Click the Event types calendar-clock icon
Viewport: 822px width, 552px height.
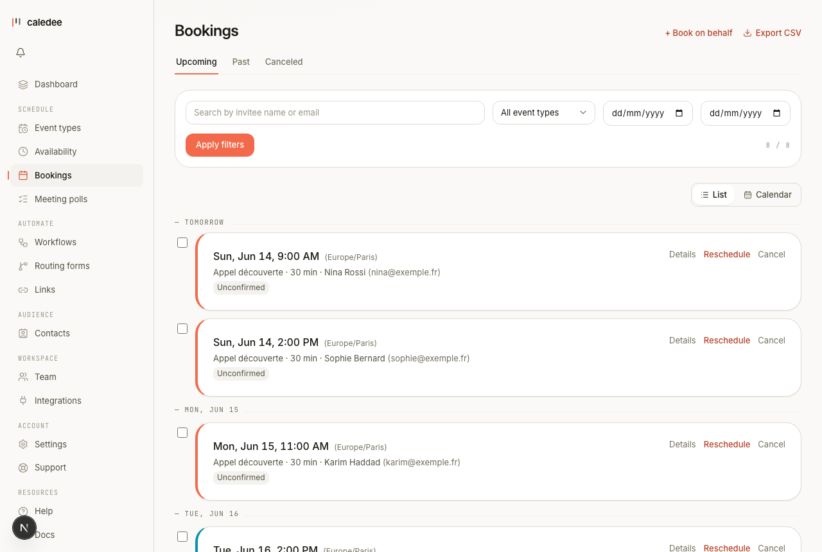(x=23, y=128)
